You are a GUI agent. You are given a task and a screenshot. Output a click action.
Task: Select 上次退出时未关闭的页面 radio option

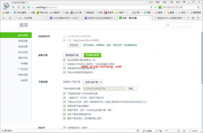coord(64,36)
